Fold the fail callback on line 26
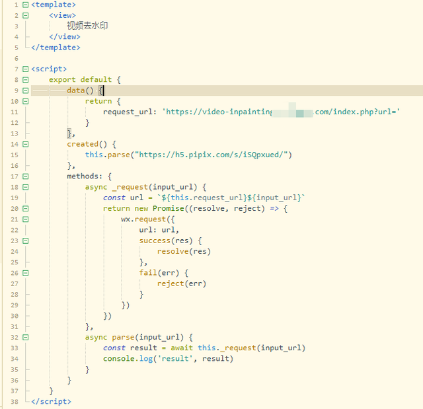 [25, 273]
